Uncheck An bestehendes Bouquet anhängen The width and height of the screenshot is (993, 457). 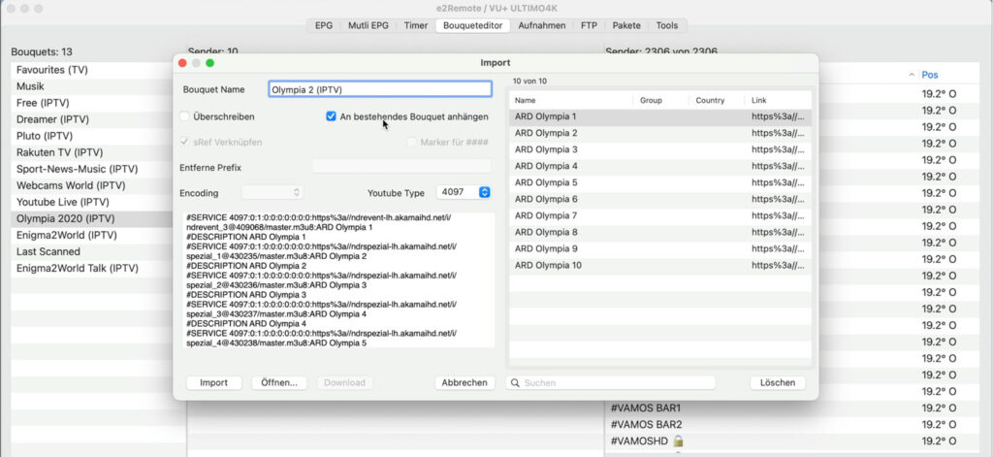tap(331, 116)
